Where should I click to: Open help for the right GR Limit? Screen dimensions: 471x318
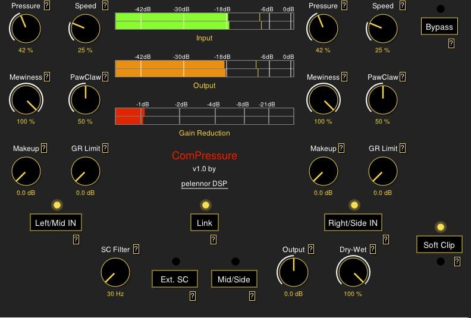(403, 148)
